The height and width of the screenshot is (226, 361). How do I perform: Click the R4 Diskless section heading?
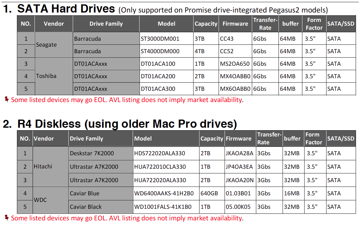[x=127, y=124]
